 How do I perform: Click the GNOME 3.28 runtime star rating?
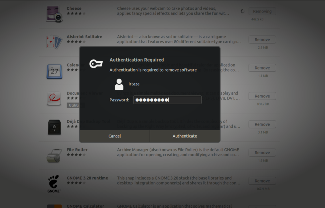click(x=76, y=183)
